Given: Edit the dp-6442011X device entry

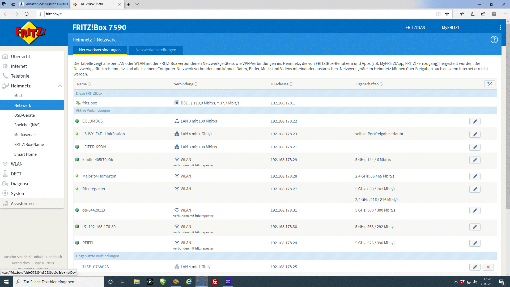Looking at the screenshot, I should 475,210.
